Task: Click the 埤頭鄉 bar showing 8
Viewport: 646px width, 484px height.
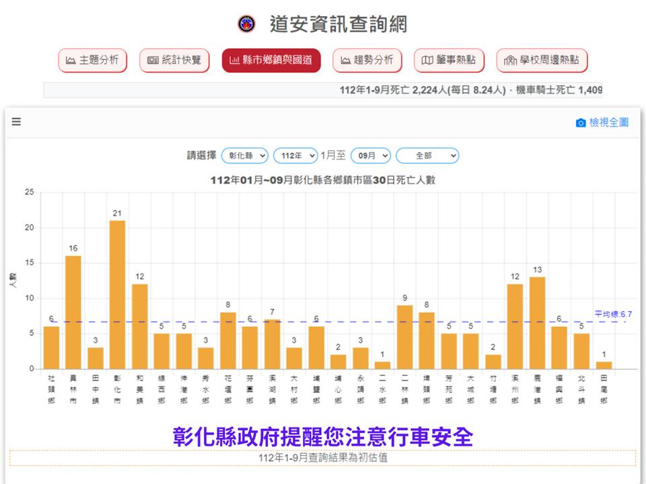Action: 427,341
